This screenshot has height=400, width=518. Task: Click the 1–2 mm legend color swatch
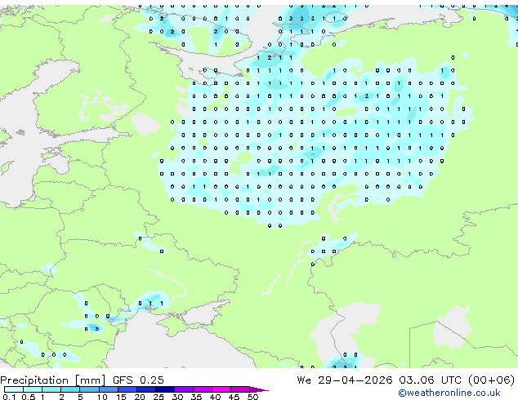[x=51, y=389]
